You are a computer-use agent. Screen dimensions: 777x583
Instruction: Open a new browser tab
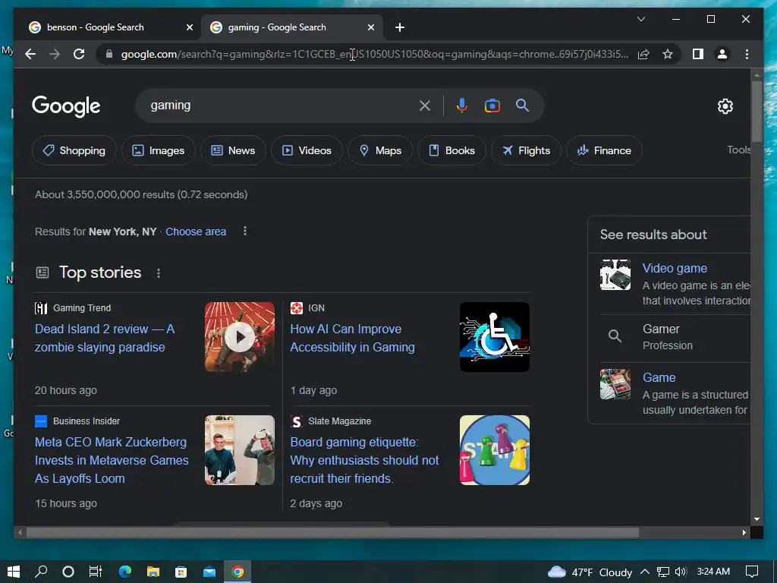tap(400, 27)
